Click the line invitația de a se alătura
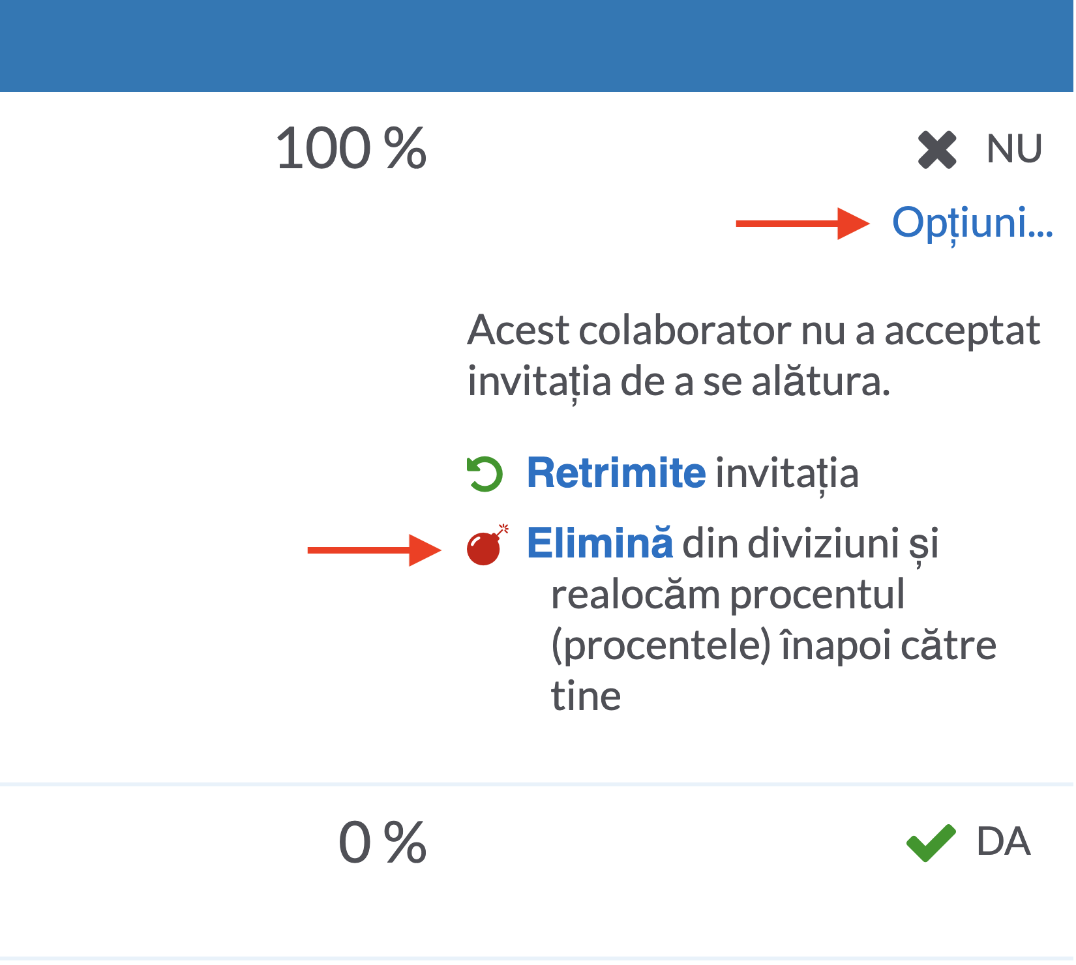 pyautogui.click(x=679, y=382)
